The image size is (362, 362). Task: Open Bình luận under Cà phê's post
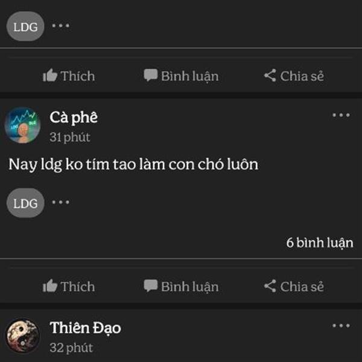point(181,287)
